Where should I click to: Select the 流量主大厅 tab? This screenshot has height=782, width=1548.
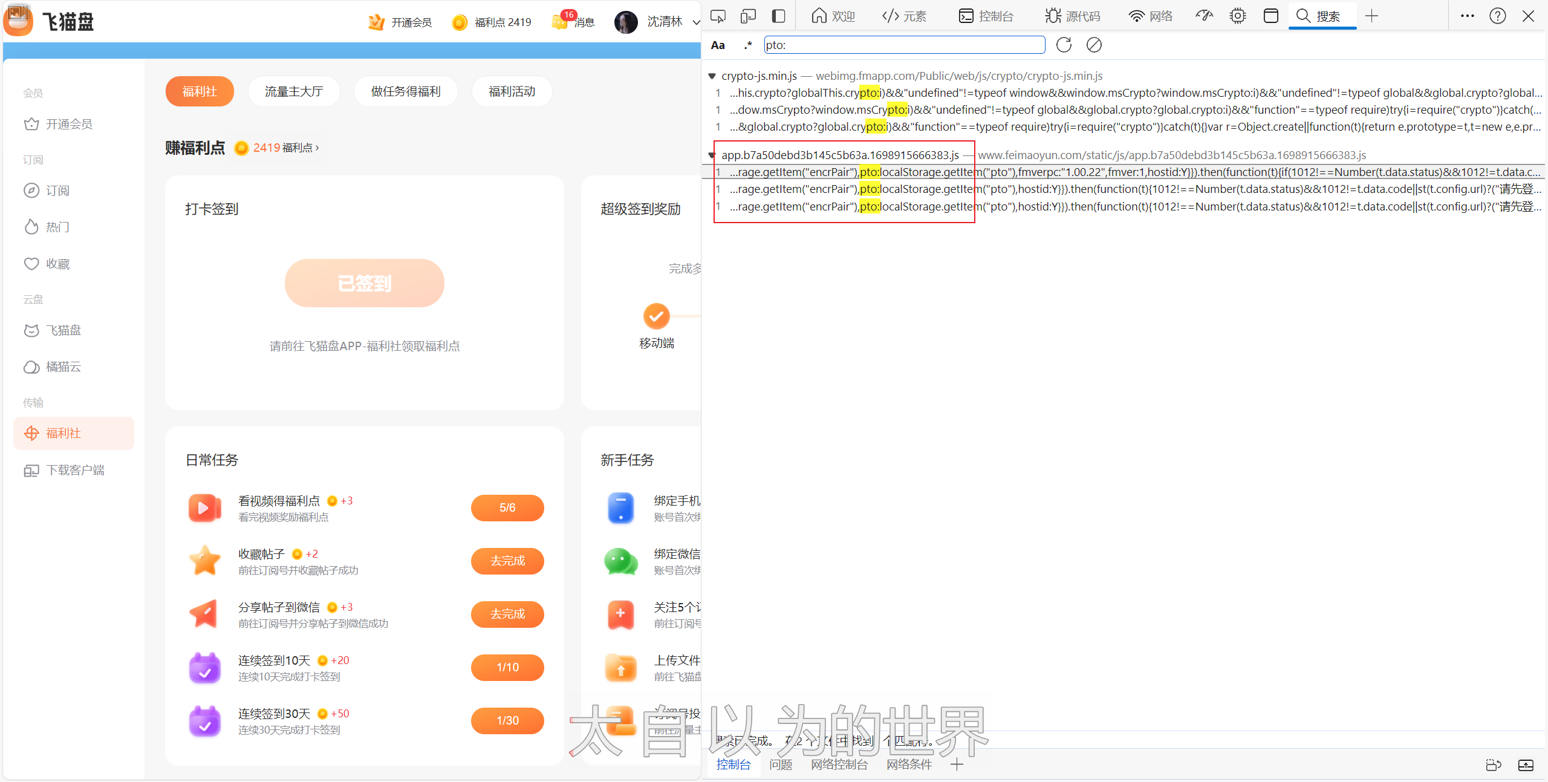point(294,91)
